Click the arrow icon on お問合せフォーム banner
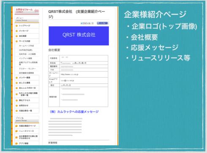This screenshot has height=153, width=207. click(x=37, y=11)
